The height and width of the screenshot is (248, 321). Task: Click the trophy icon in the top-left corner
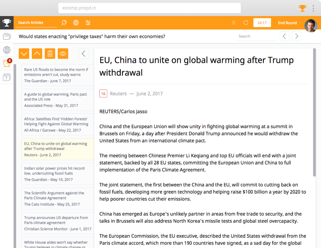7,23
